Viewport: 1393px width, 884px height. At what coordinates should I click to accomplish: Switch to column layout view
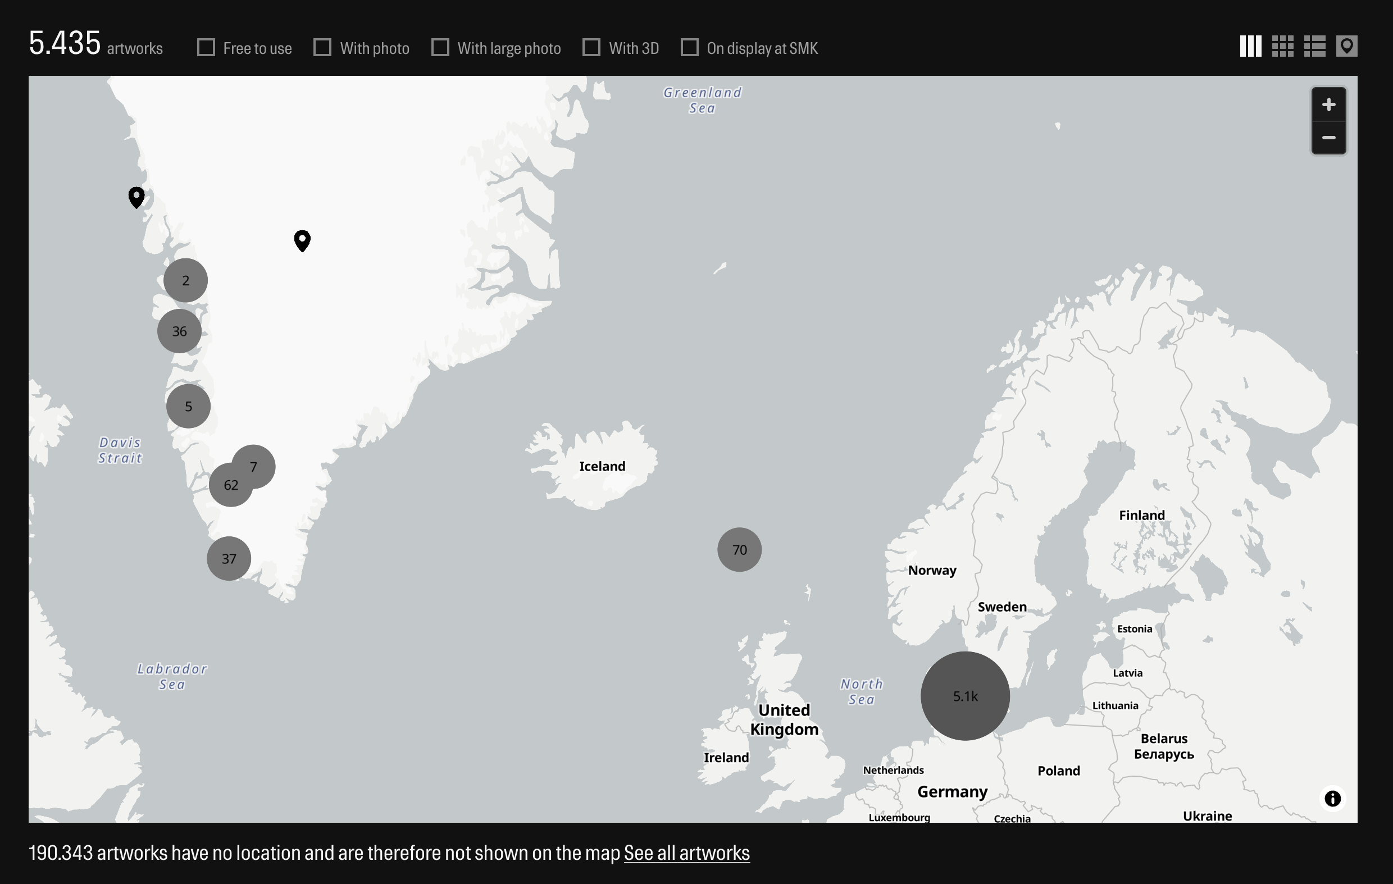[x=1250, y=46]
